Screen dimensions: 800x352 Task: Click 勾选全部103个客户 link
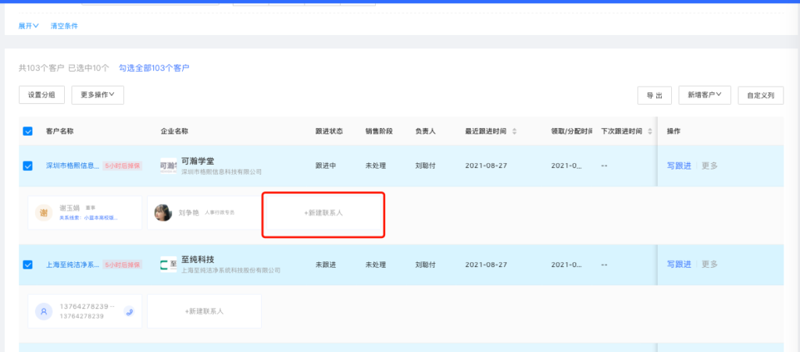[x=154, y=68]
